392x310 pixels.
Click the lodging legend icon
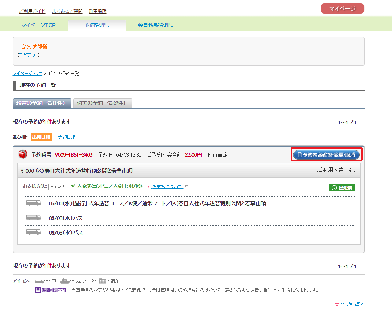click(x=103, y=281)
